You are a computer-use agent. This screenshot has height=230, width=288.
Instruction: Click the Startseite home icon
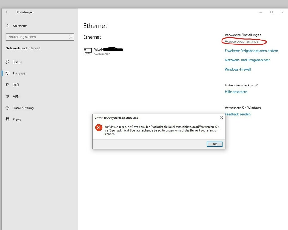point(8,26)
